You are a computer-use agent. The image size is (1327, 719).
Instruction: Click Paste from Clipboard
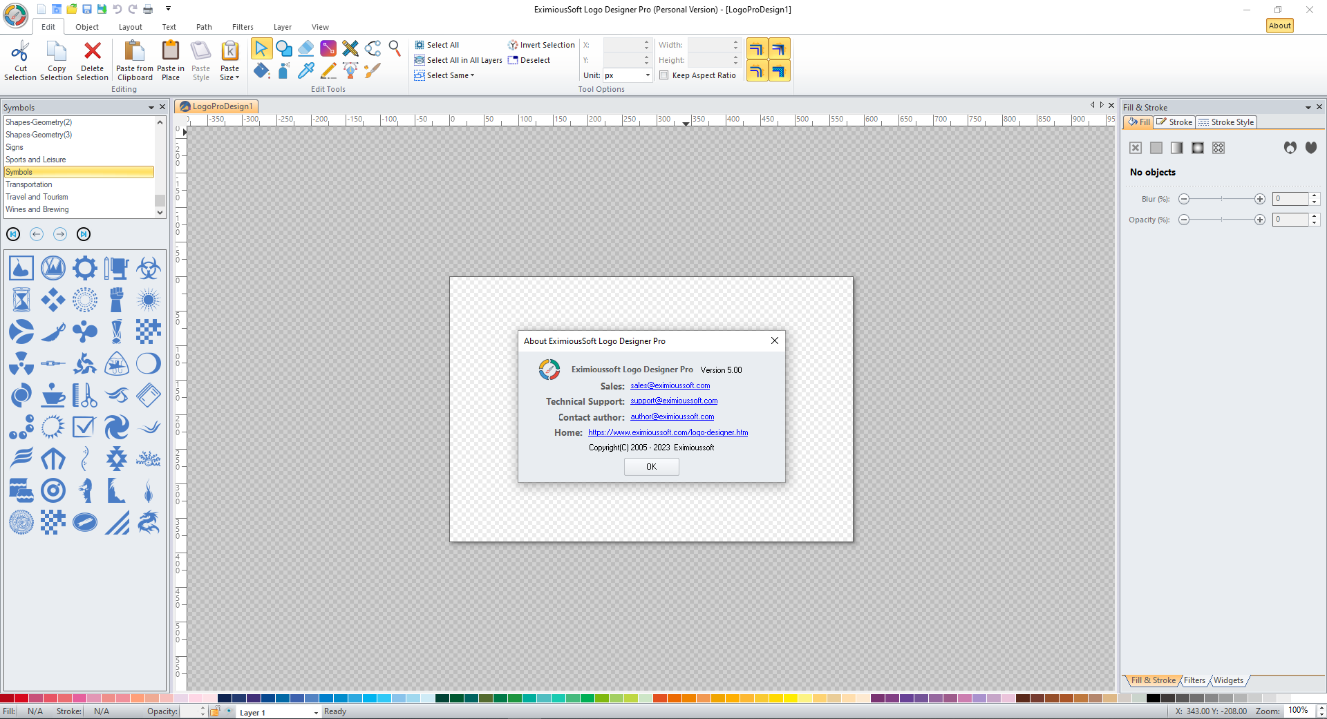(x=135, y=61)
